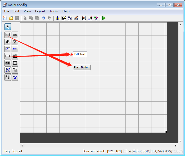Open the Property Inspector

coord(90,18)
